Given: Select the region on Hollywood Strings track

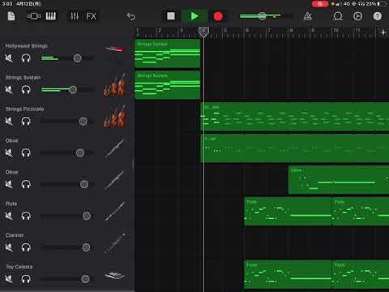Looking at the screenshot, I should click(168, 54).
